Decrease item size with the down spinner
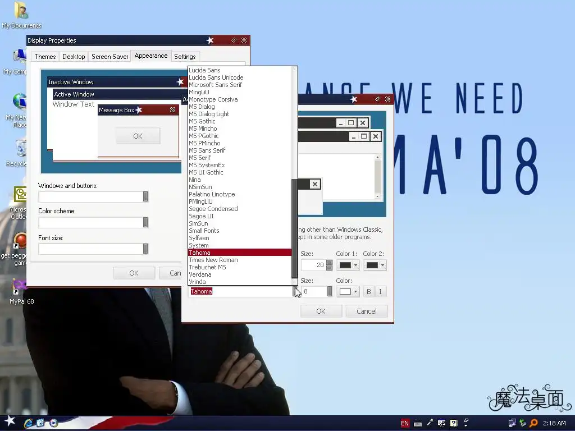The height and width of the screenshot is (431, 575). click(329, 268)
